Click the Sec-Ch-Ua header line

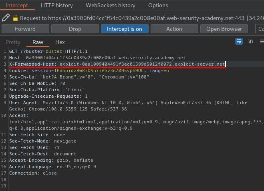79,77
